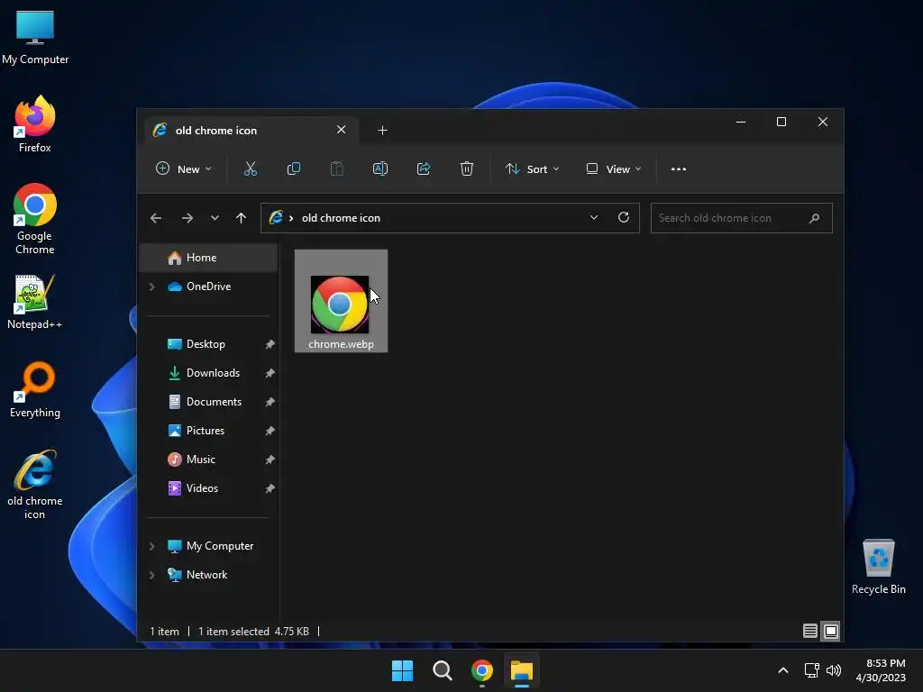Open the View dropdown menu
Viewport: 923px width, 692px height.
click(613, 168)
